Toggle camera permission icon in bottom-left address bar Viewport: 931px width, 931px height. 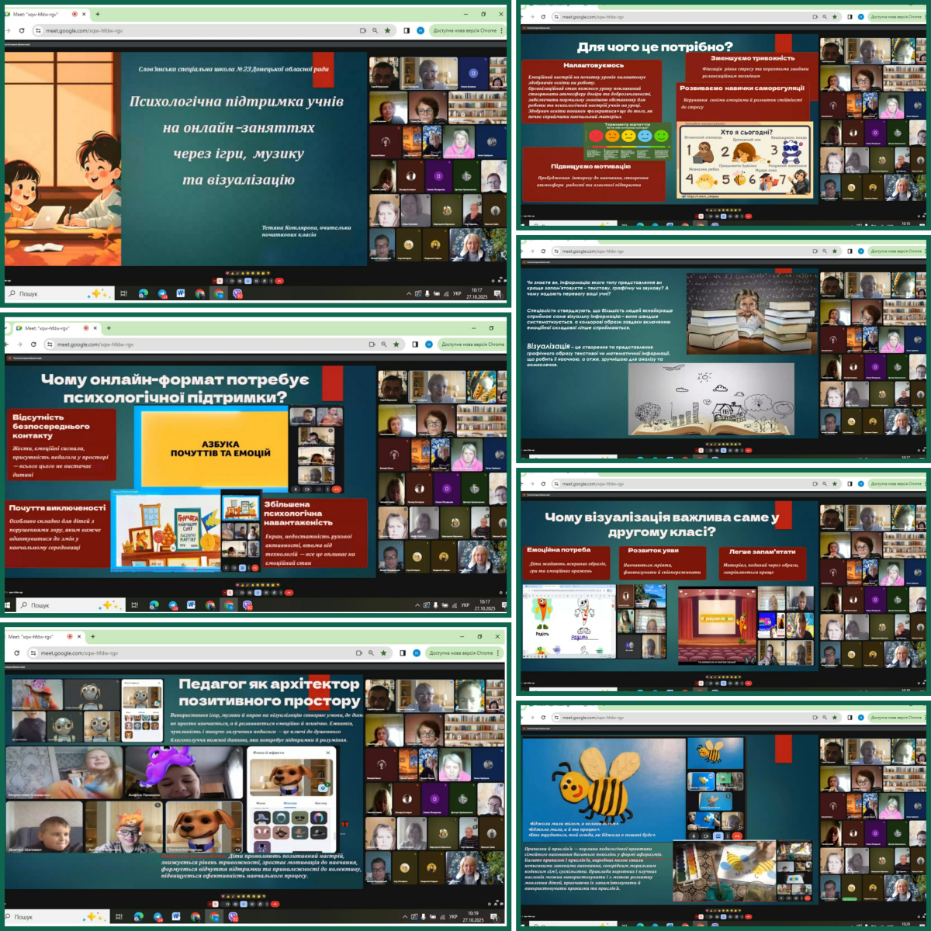pyautogui.click(x=358, y=653)
